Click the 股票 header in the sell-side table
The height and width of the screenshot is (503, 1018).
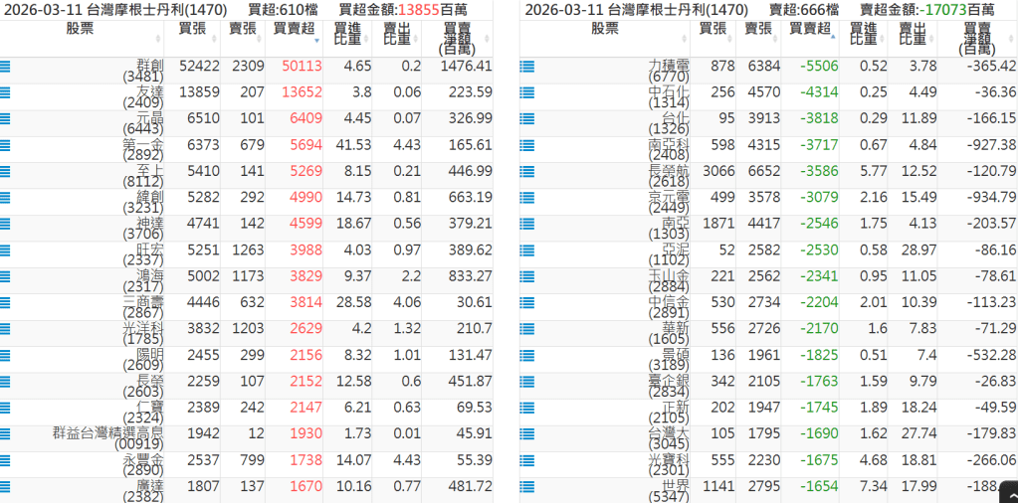click(604, 29)
